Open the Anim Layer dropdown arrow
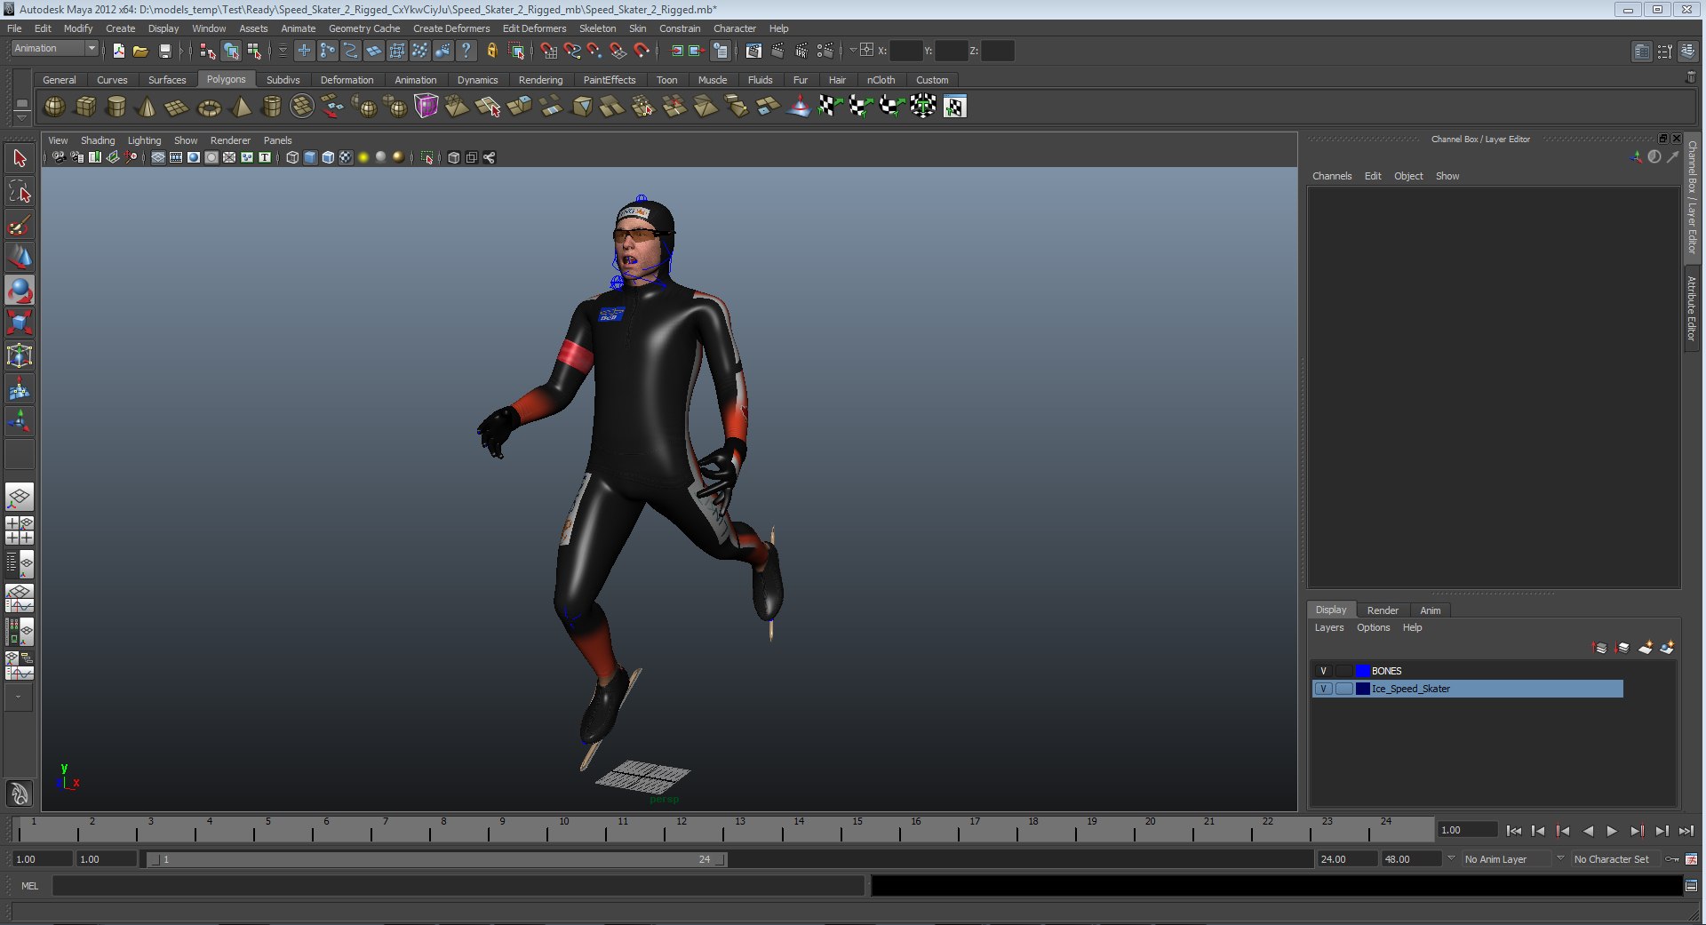The height and width of the screenshot is (925, 1706). [1451, 858]
